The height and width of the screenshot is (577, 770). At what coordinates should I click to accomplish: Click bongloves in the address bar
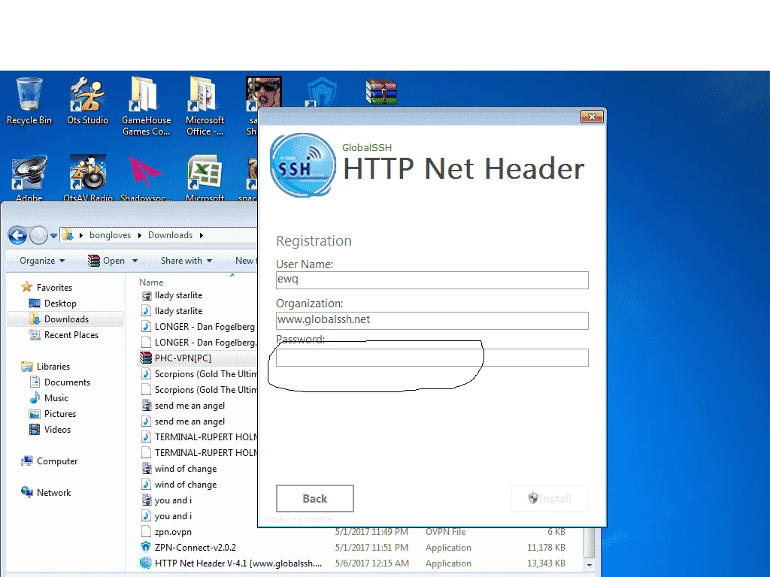[110, 235]
